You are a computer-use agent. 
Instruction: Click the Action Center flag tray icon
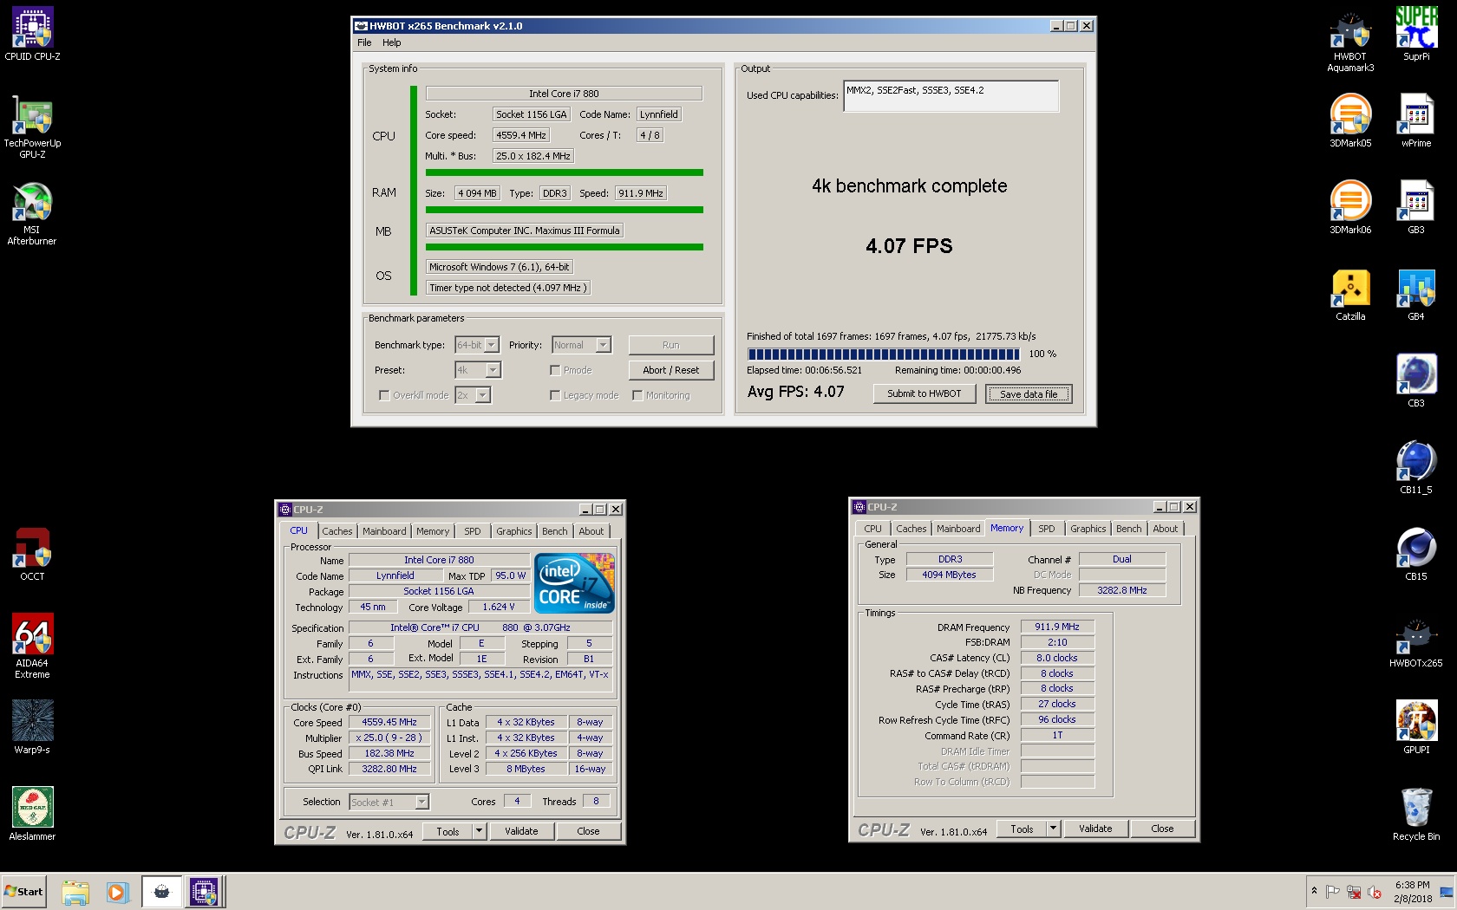[x=1333, y=892]
